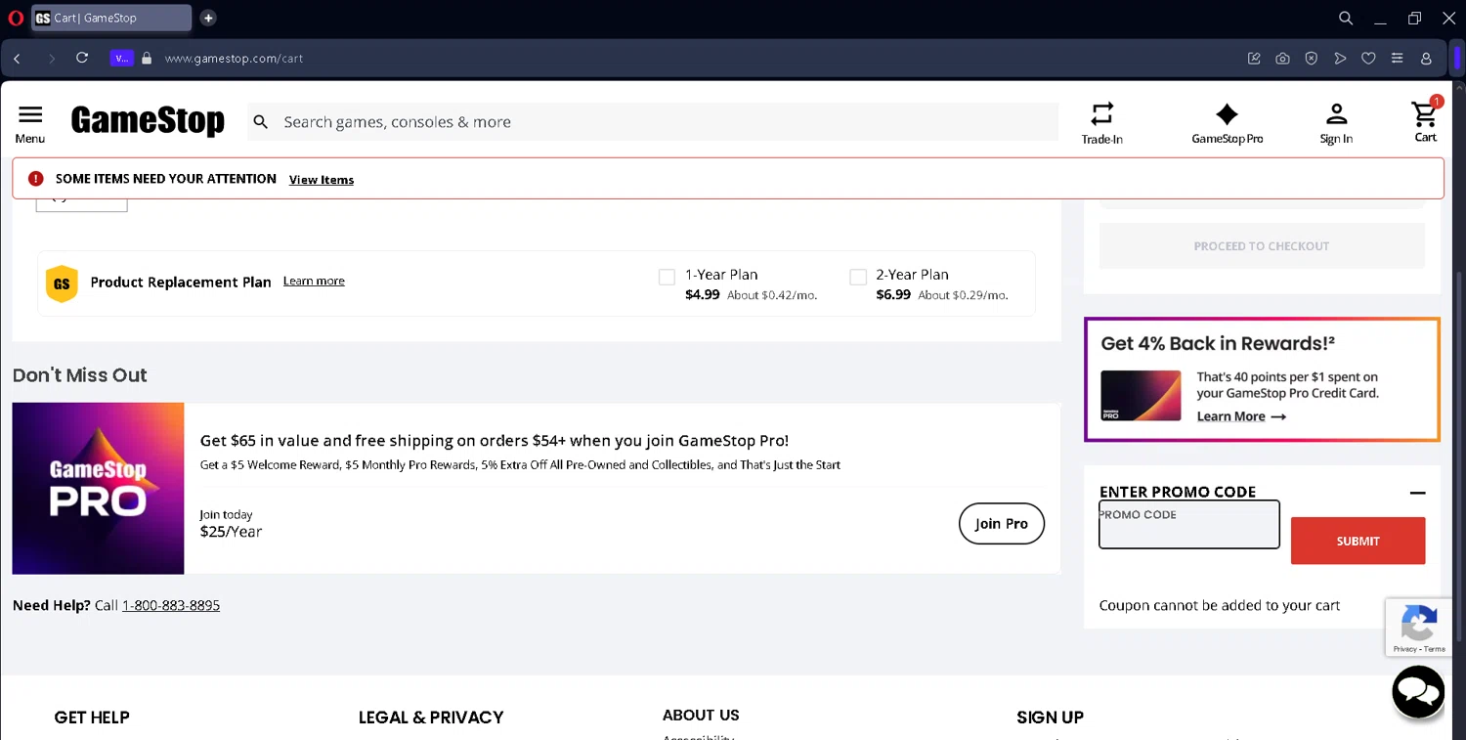
Task: Open the hamburger Menu icon
Action: click(30, 114)
